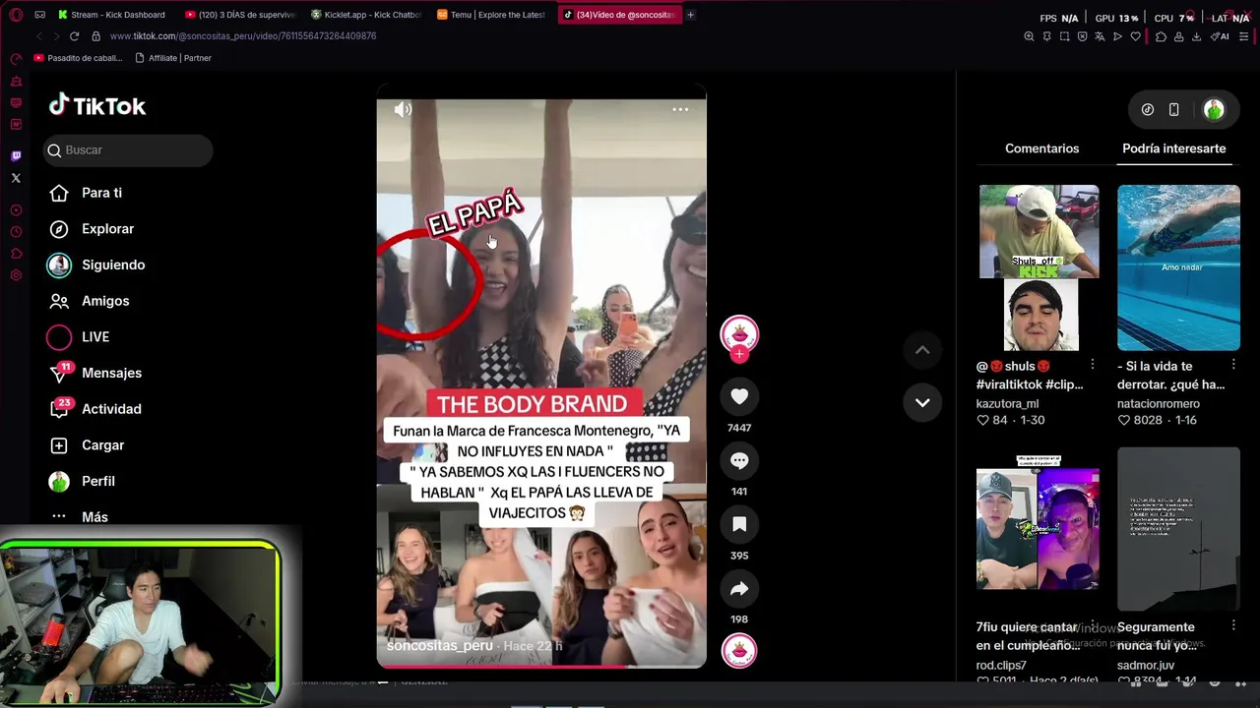Open the Siguiendo feed
Image resolution: width=1260 pixels, height=708 pixels.
click(113, 265)
